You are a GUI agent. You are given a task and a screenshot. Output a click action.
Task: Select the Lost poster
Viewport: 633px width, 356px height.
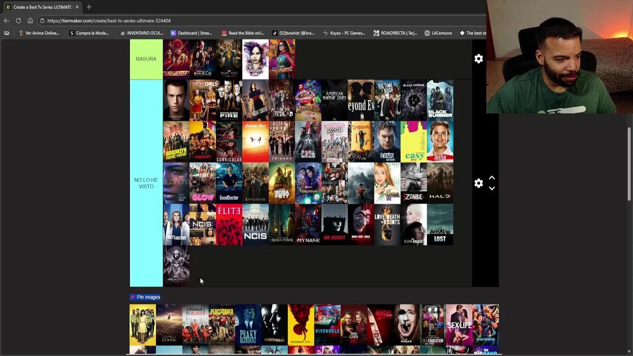440,225
